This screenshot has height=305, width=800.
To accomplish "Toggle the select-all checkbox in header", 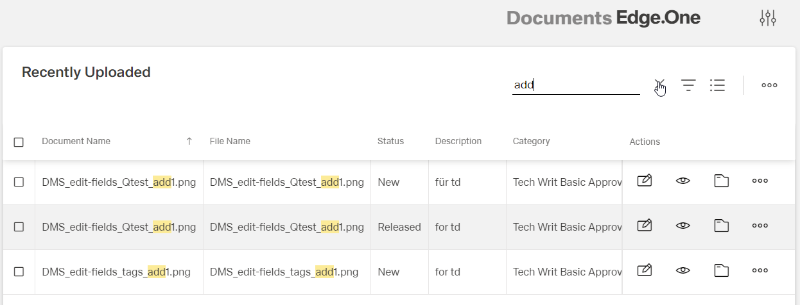I will tap(19, 142).
